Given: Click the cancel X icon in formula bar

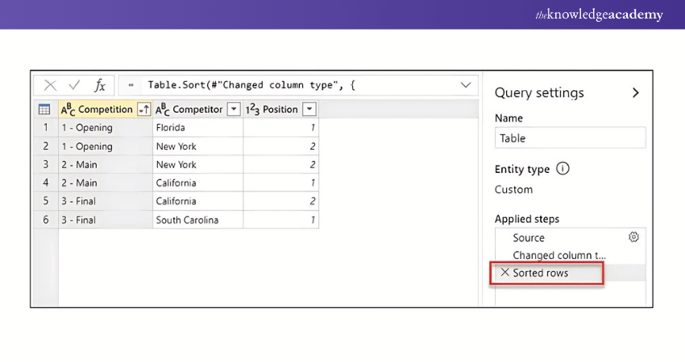Looking at the screenshot, I should point(50,85).
